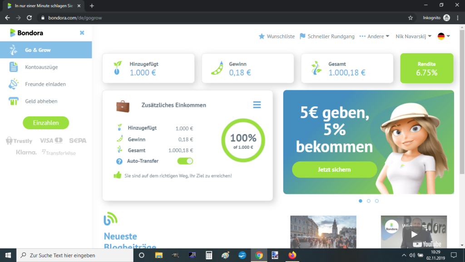
Task: Close the sidebar with the X icon
Action: (x=82, y=33)
